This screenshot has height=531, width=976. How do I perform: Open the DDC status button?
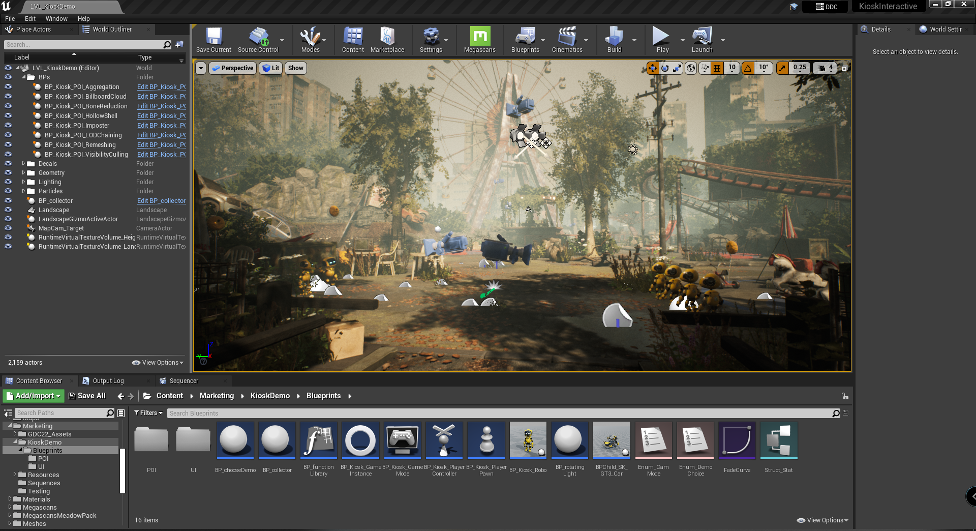pos(826,7)
